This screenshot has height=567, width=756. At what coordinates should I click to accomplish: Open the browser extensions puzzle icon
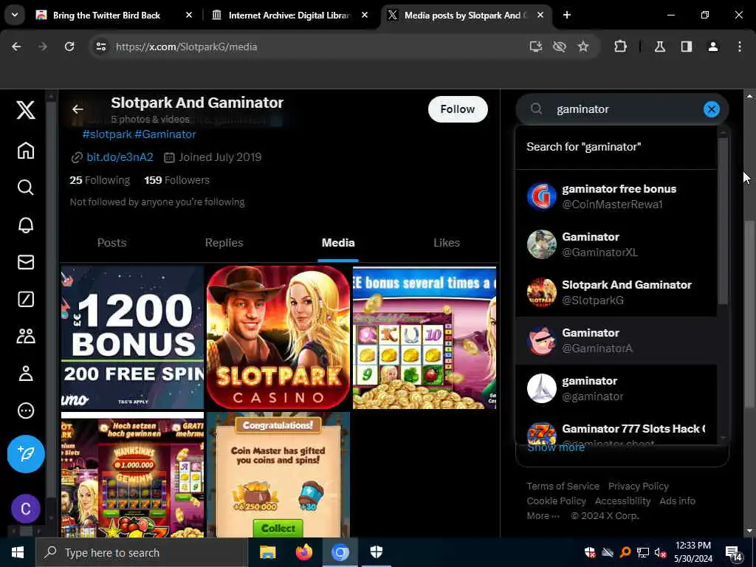point(620,47)
